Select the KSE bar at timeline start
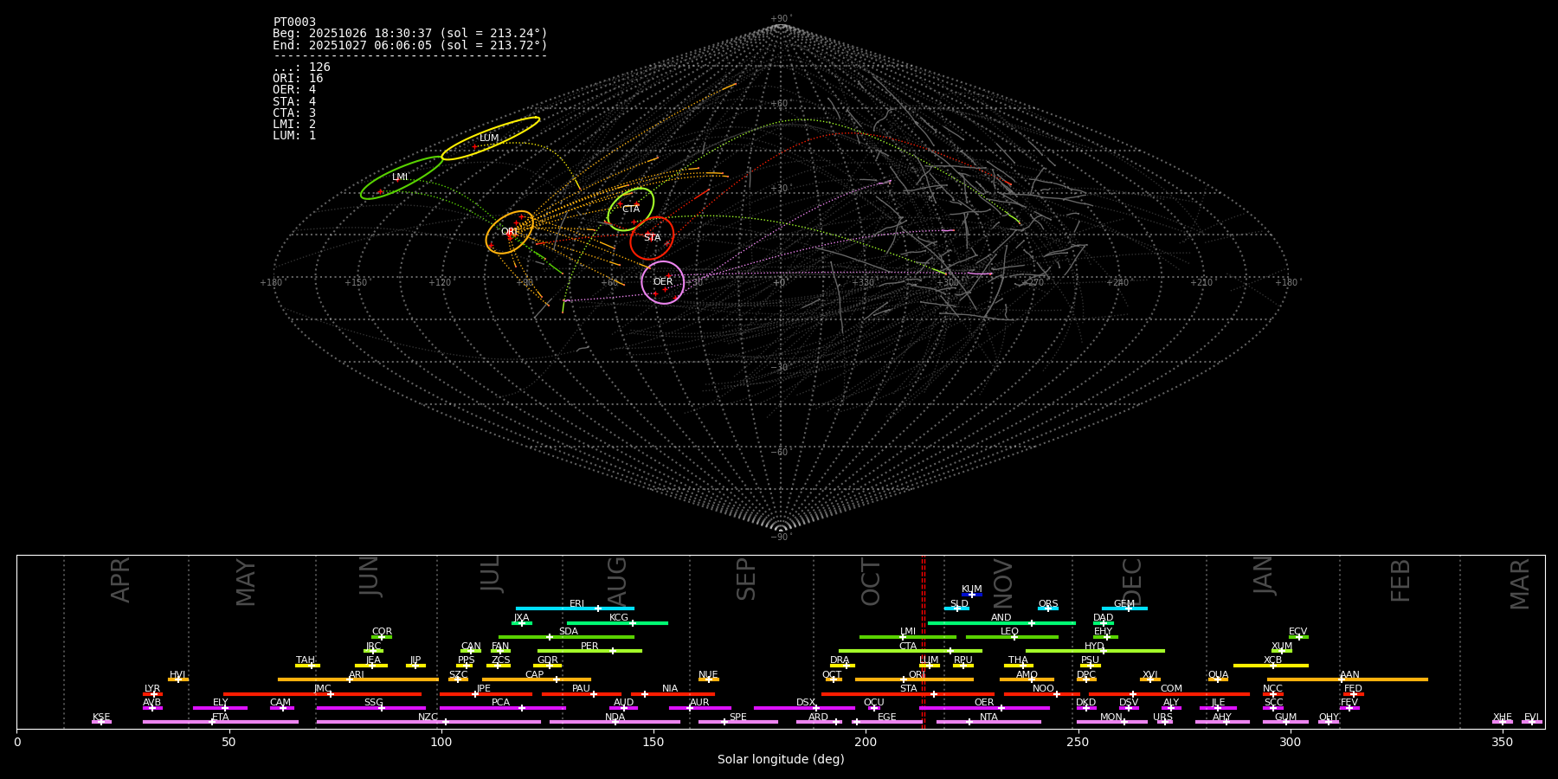The image size is (1558, 779). click(101, 722)
